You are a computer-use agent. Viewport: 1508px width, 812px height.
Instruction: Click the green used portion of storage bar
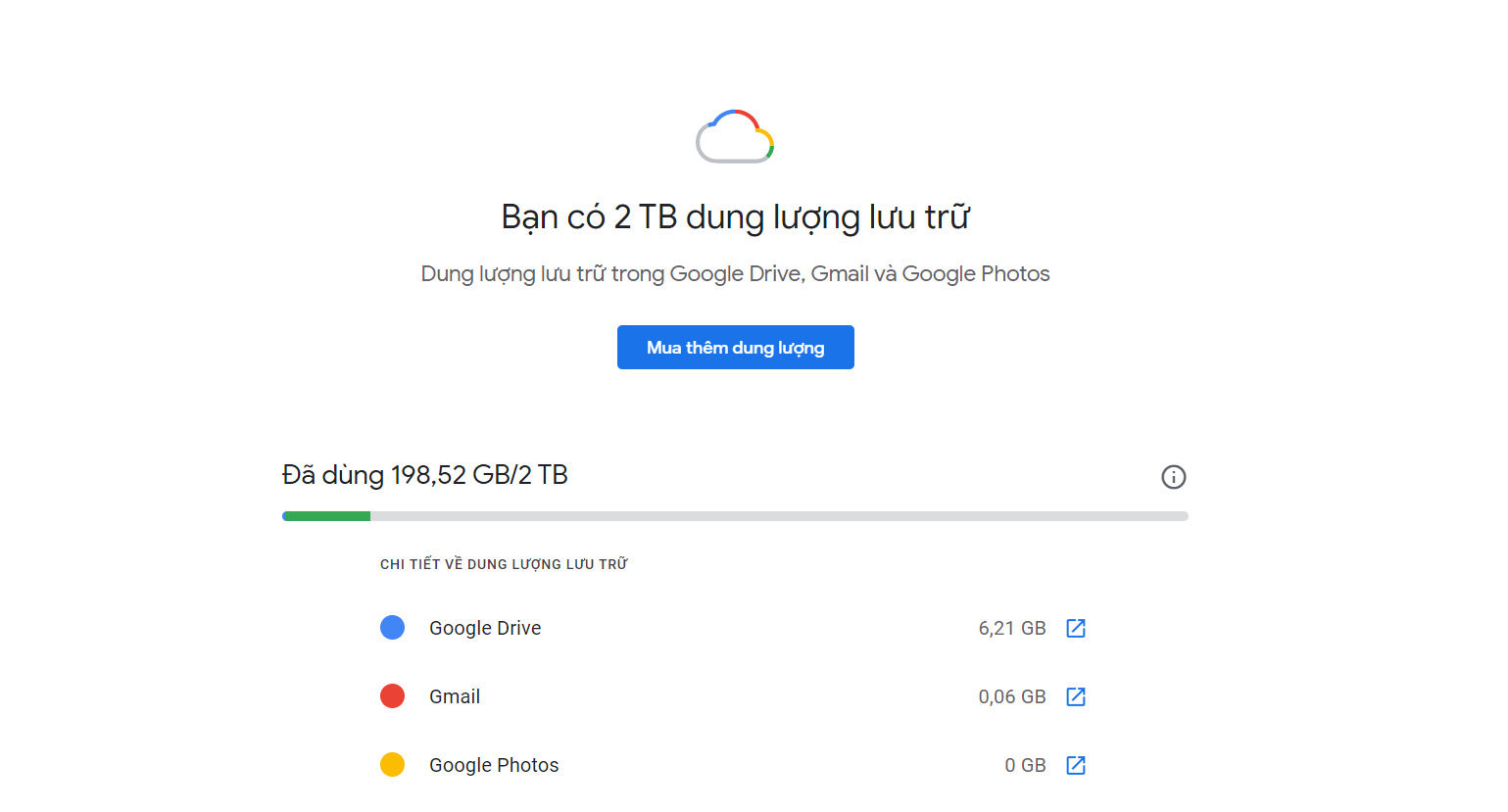(326, 516)
